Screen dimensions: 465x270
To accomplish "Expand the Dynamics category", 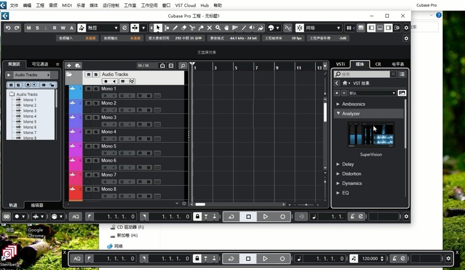I will [x=338, y=183].
